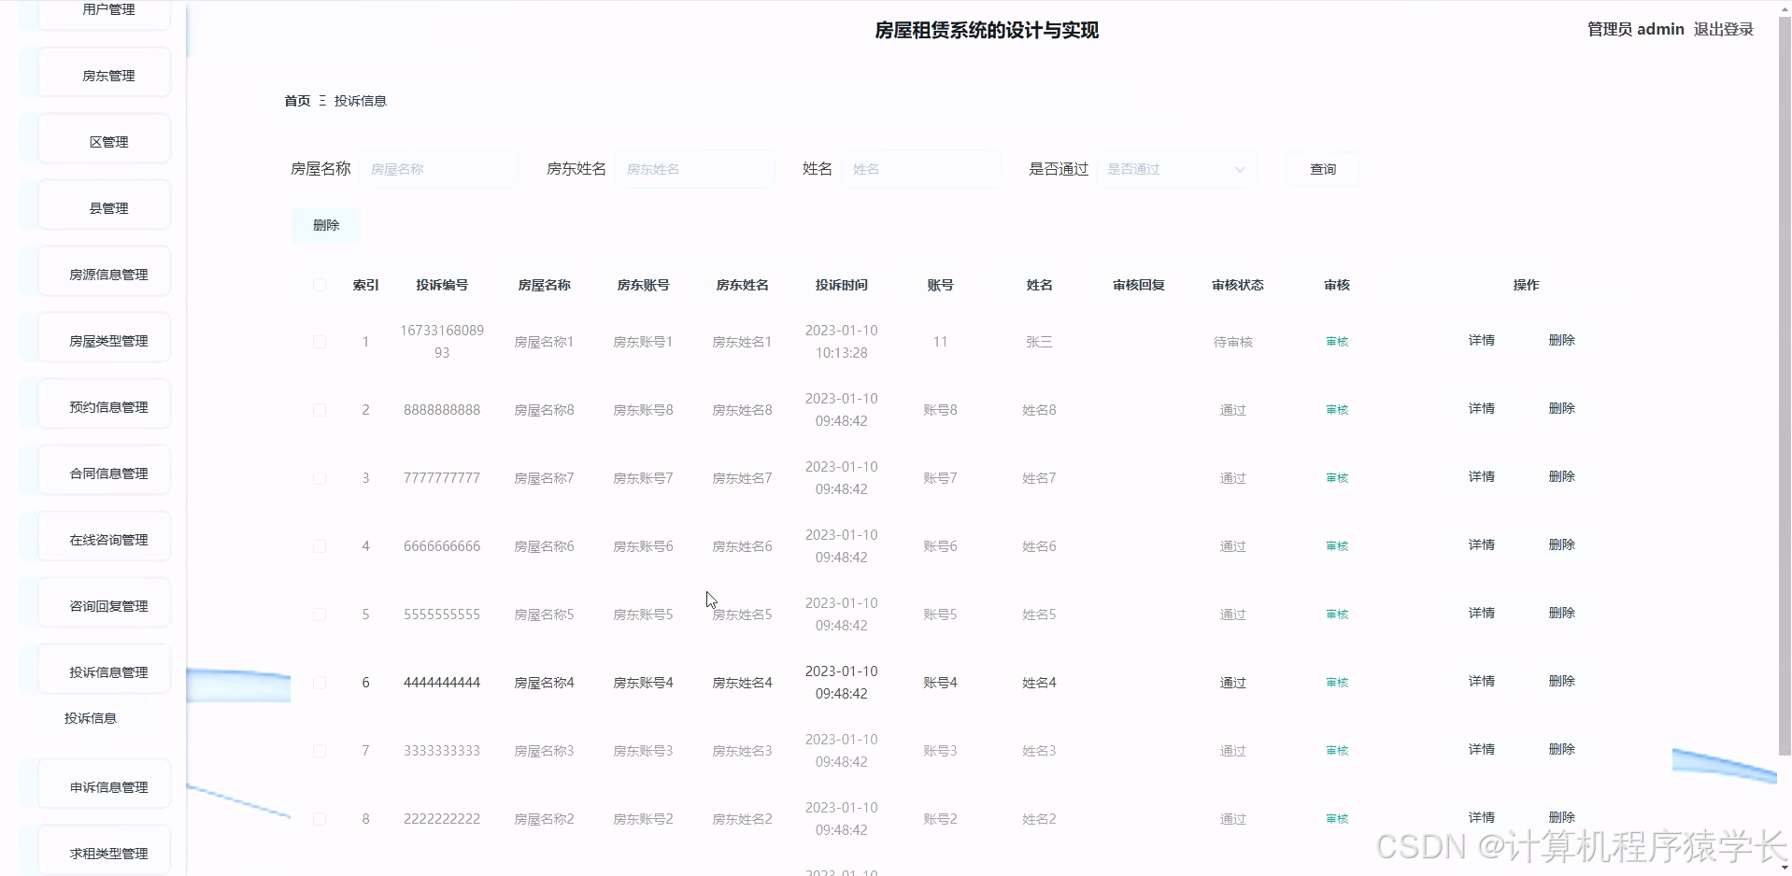Click the 查询 search button
1792x876 pixels.
[x=1322, y=169]
